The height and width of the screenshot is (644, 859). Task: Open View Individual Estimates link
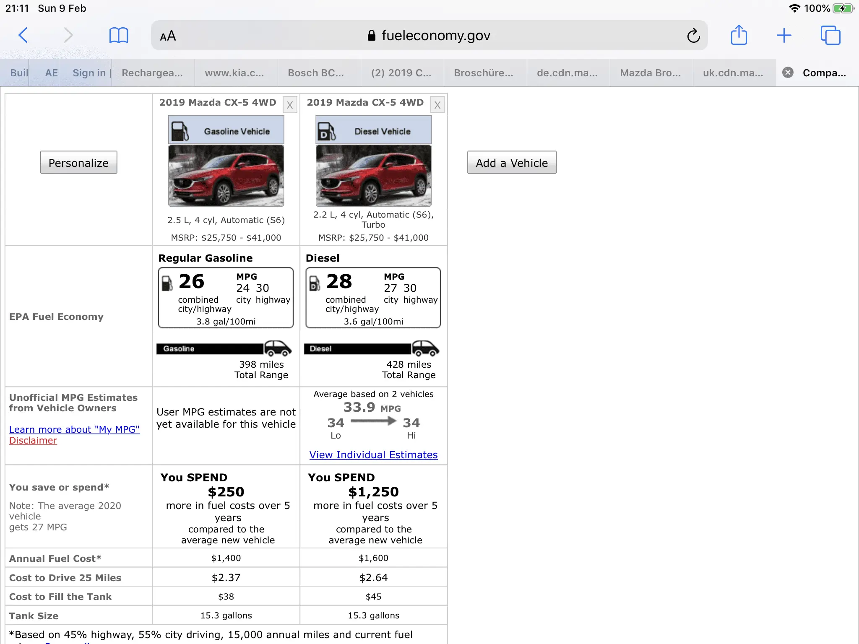pyautogui.click(x=373, y=455)
